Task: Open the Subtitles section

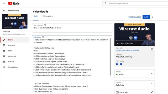Action: (11, 62)
